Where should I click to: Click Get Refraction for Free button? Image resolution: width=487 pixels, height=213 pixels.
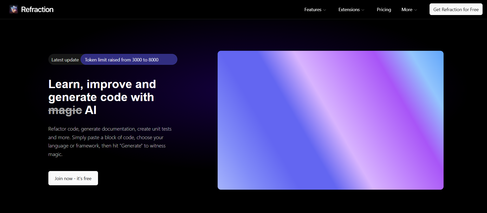pos(456,9)
